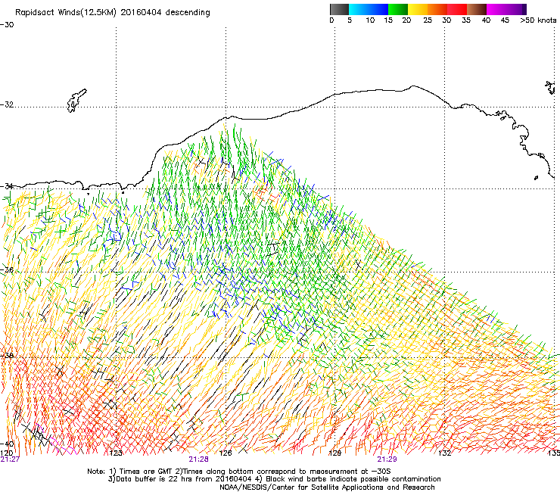Screen dimensions: 560x492
Task: Click the 21:29 purple time marker
Action: click(387, 459)
